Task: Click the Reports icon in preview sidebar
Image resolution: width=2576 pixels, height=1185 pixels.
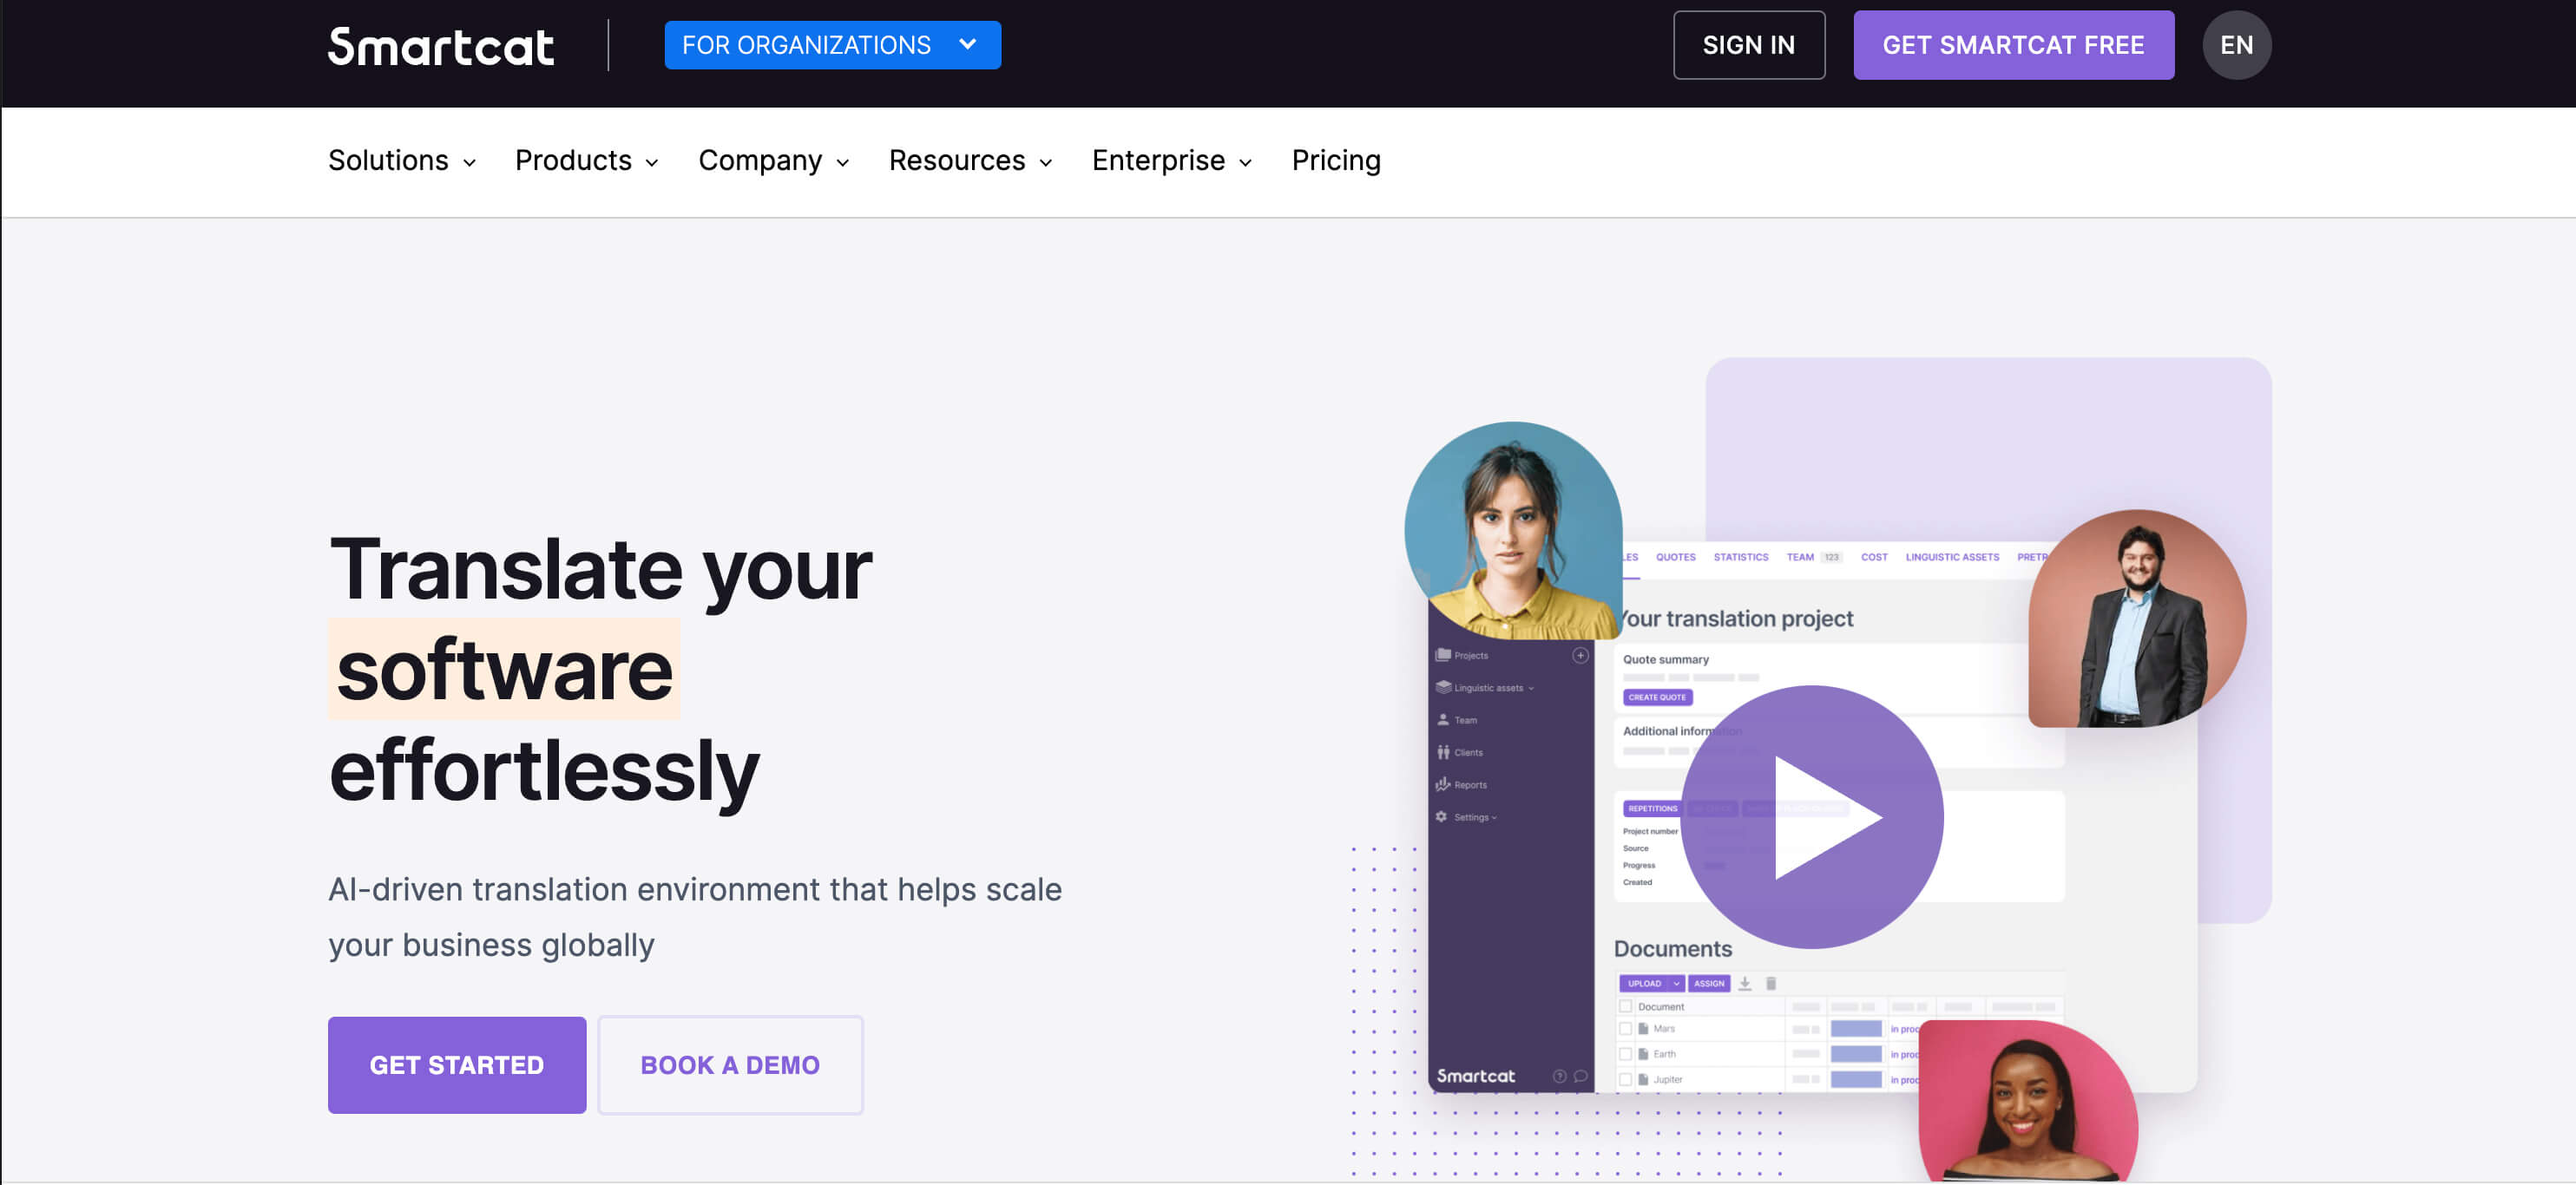Action: tap(1443, 784)
